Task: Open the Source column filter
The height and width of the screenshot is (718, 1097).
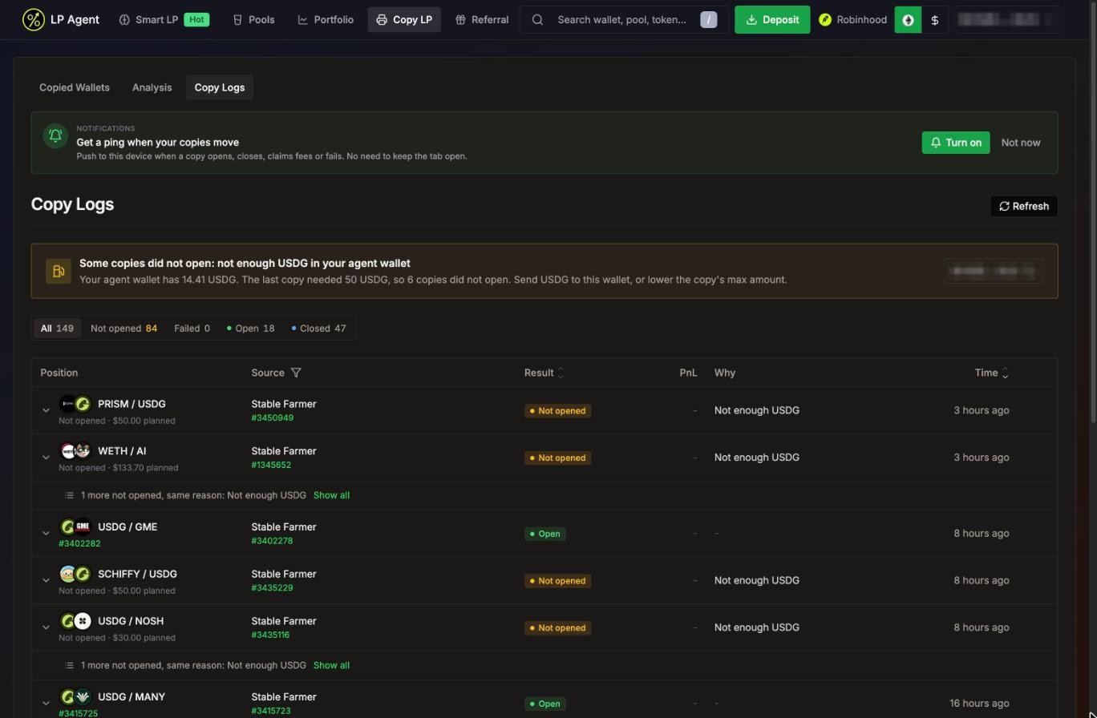Action: click(x=296, y=373)
